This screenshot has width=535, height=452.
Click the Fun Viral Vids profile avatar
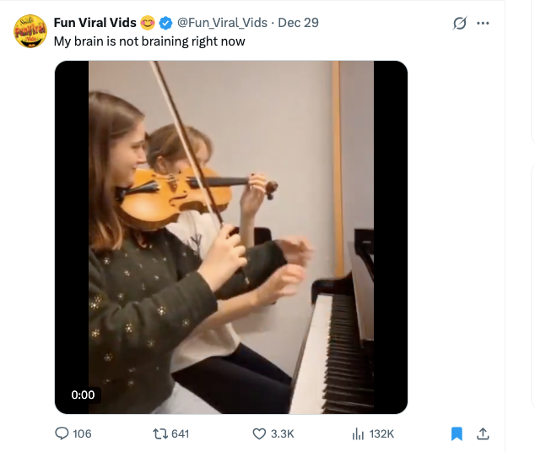point(30,30)
